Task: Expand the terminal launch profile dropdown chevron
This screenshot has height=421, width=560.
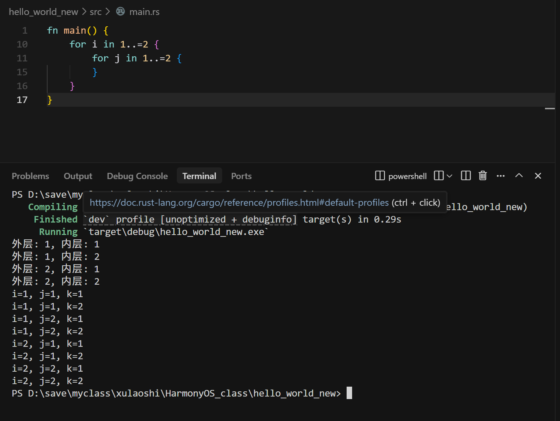Action: (x=449, y=176)
